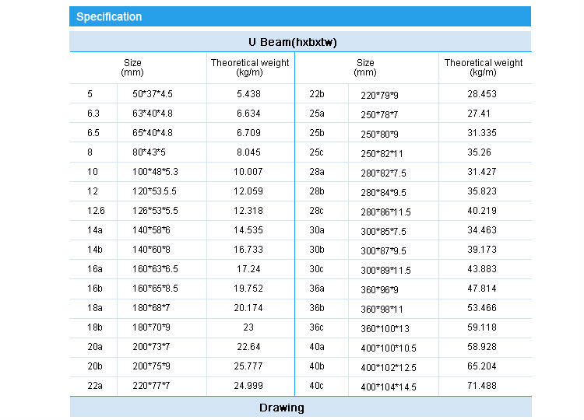Click the 24.999 weight cell
Image resolution: width=584 pixels, height=420 pixels.
click(249, 386)
